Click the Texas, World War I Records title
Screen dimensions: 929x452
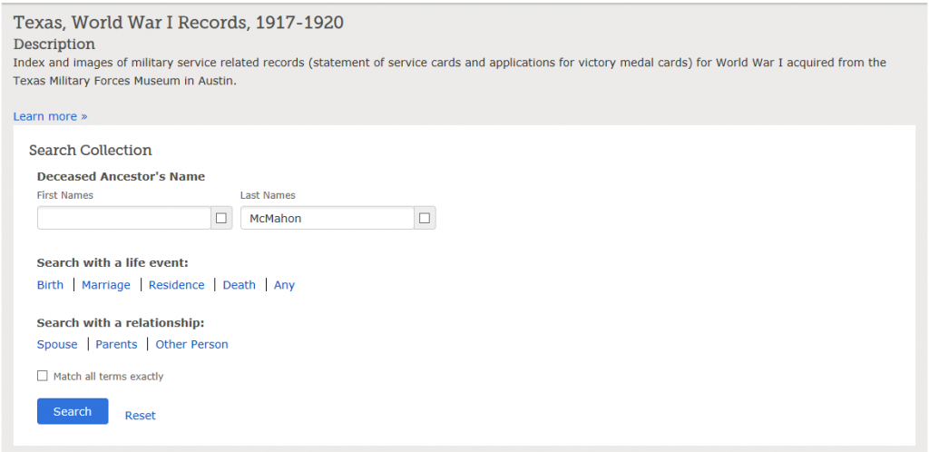(x=179, y=23)
